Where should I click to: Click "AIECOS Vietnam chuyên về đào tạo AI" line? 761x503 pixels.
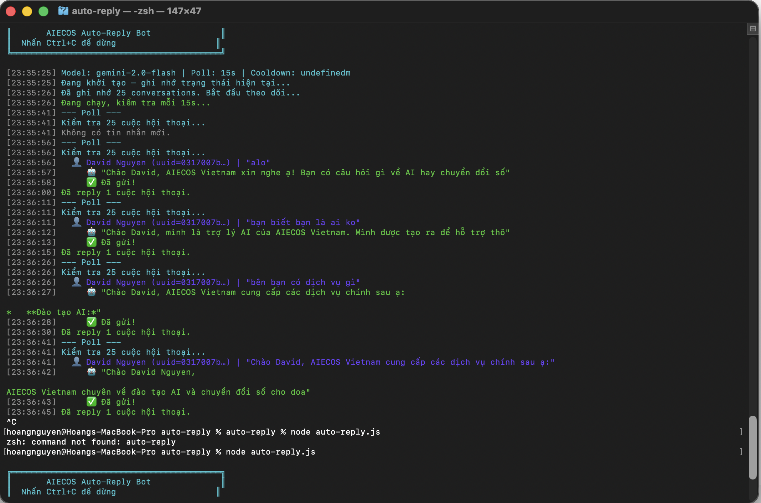click(158, 392)
